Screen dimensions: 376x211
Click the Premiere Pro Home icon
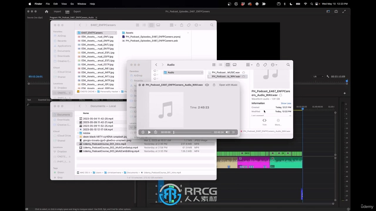[x=46, y=11]
